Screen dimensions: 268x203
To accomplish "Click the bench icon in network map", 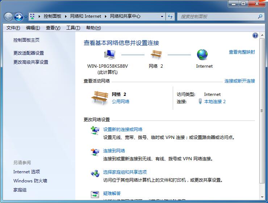I will click(156, 55).
